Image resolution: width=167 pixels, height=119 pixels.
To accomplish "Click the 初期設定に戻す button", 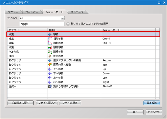I will 21,103.
